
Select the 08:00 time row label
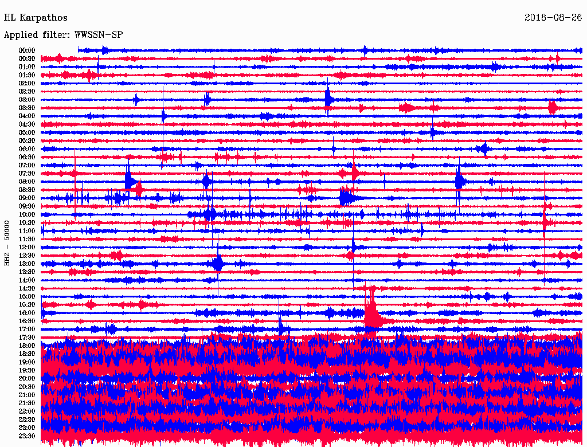click(x=27, y=182)
